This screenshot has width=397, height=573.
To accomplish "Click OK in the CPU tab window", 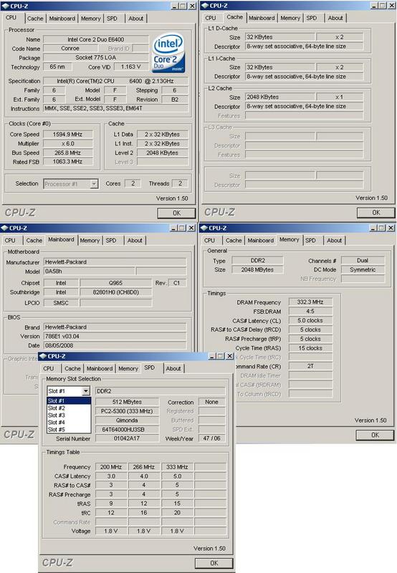I will click(x=176, y=213).
